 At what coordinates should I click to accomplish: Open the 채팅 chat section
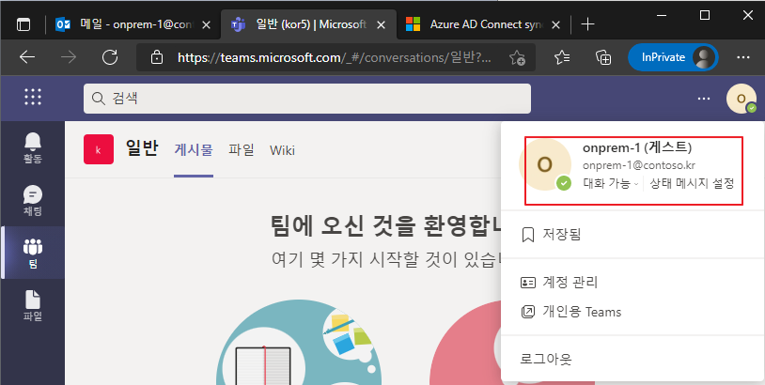tap(33, 200)
